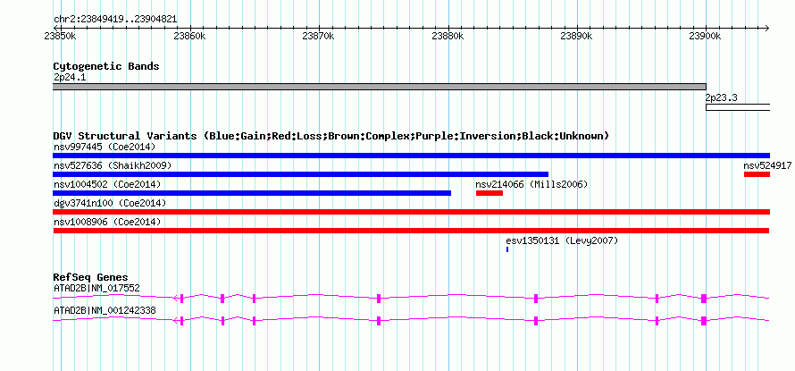Viewport: 795px width, 371px height.
Task: Click the arrowhead at NM_017552 transcript's left end
Action: pyautogui.click(x=175, y=299)
